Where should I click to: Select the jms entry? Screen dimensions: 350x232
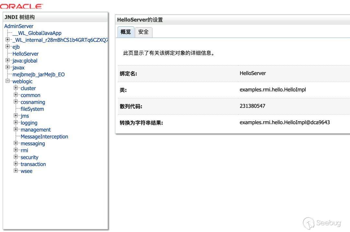click(25, 116)
